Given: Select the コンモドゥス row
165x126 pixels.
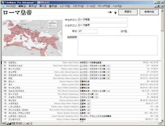Looking at the screenshot, I should [81, 119].
